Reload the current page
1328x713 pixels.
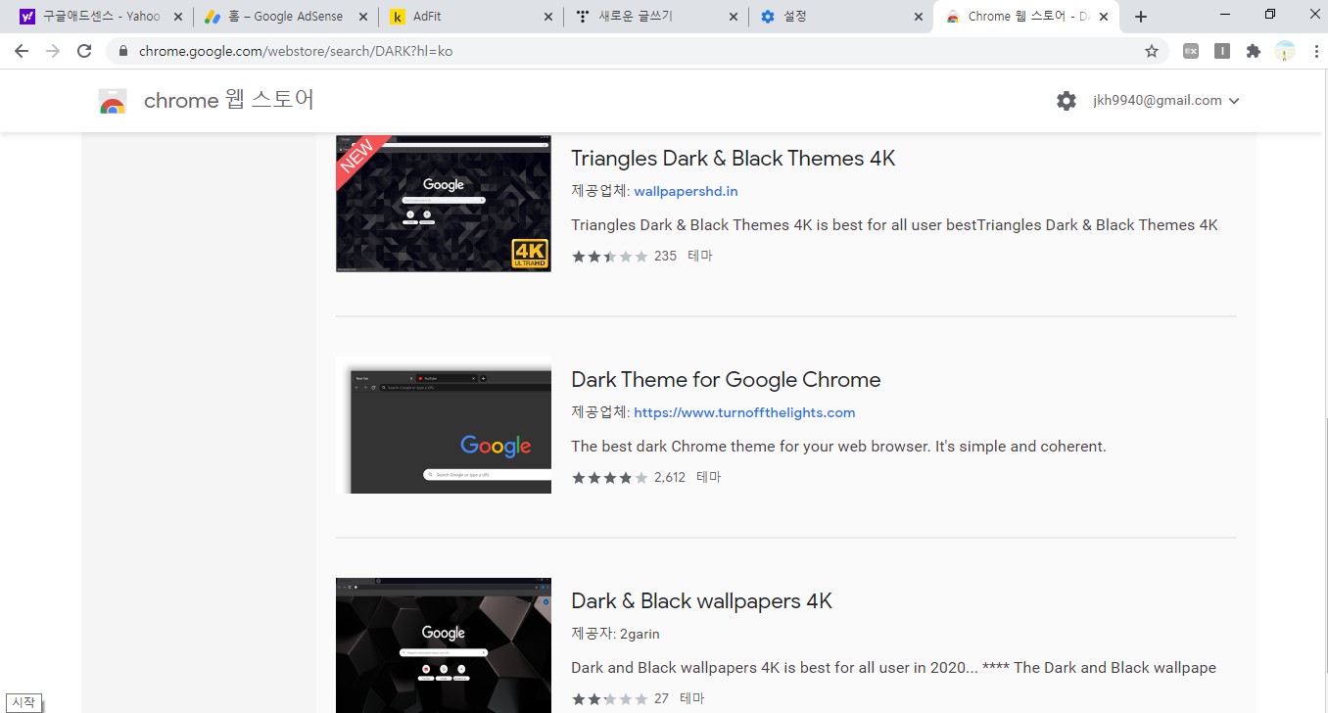tap(84, 51)
